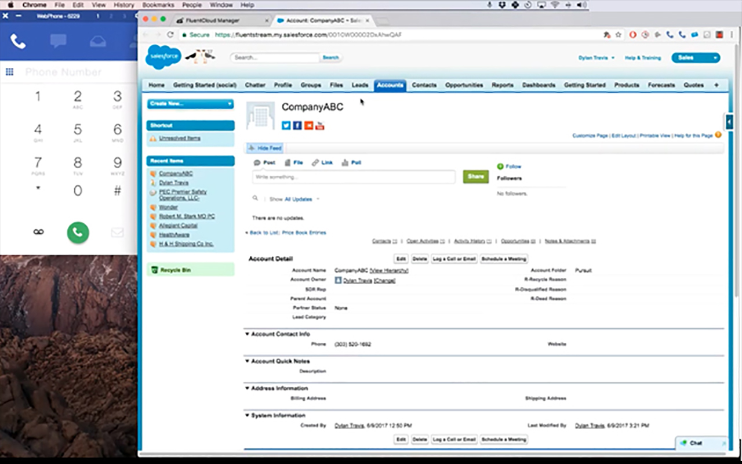The image size is (742, 464).
Task: Click the envelope icon right of call button
Action: tap(117, 233)
